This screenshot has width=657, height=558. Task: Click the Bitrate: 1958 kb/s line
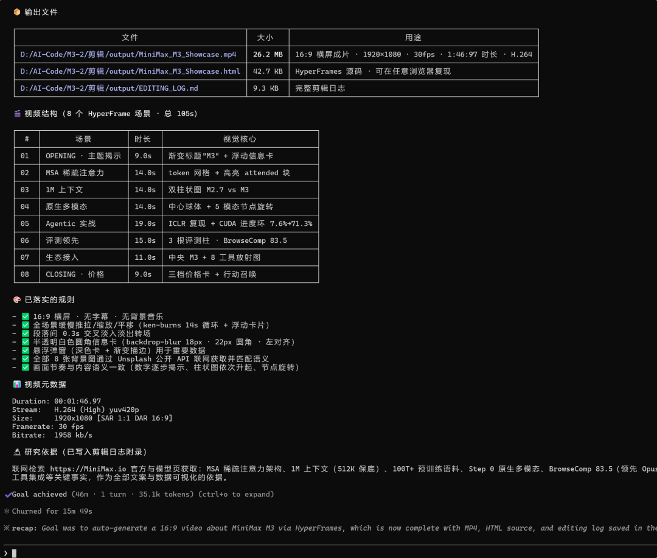52,435
